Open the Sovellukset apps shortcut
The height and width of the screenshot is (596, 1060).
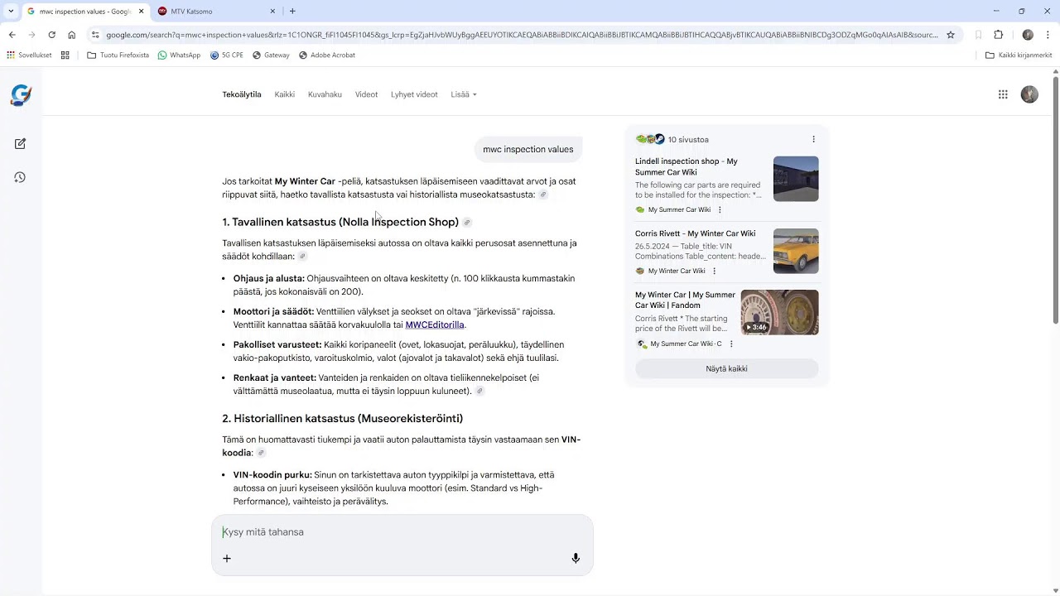tap(29, 55)
